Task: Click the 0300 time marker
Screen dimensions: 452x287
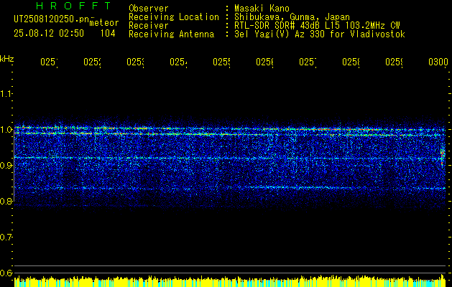Action: (438, 62)
